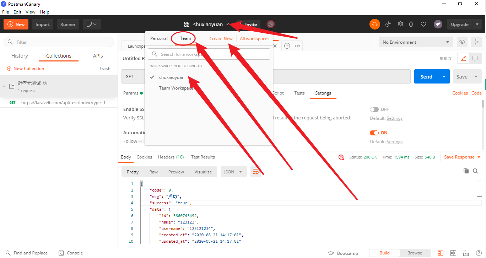
Task: Switch to single pane layout icon
Action: [x=441, y=253]
